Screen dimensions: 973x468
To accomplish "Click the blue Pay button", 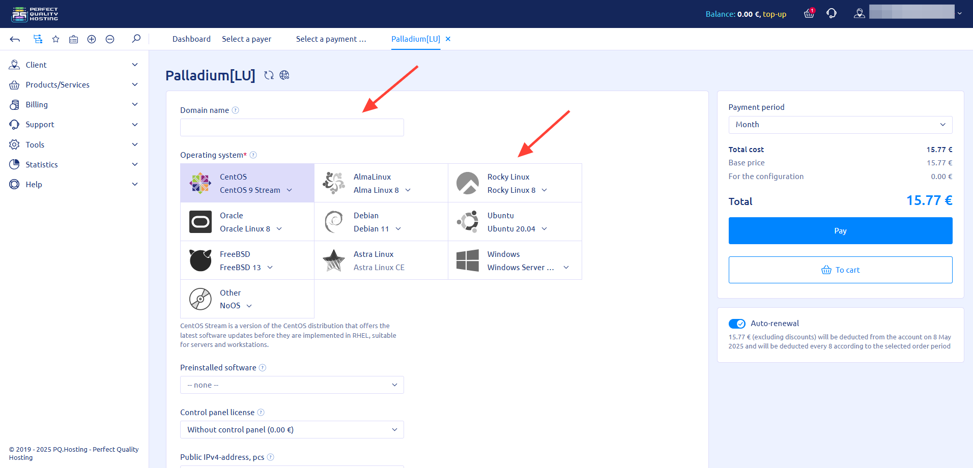I will [x=840, y=230].
